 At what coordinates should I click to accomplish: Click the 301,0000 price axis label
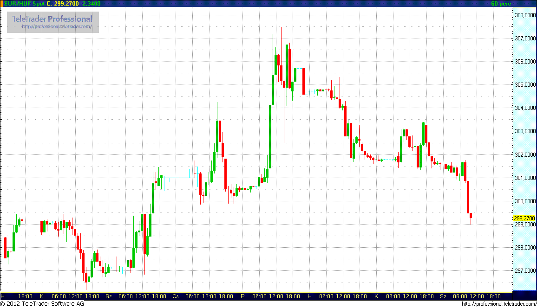(x=525, y=178)
